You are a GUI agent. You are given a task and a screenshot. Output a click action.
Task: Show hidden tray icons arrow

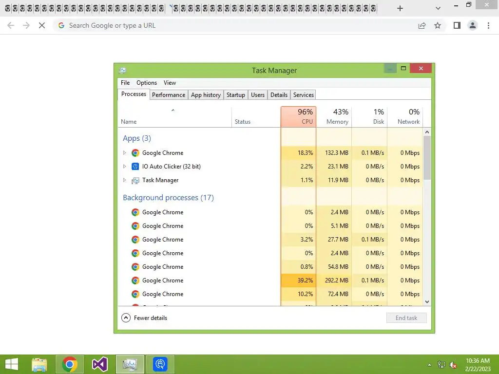point(430,365)
